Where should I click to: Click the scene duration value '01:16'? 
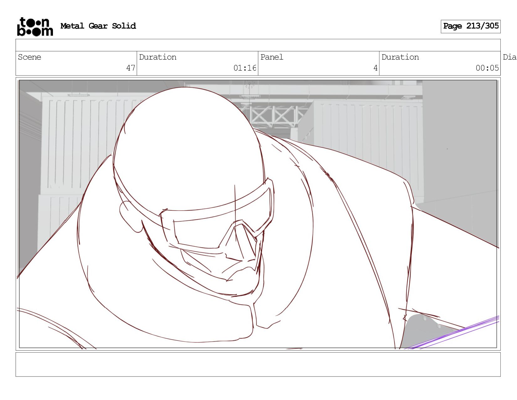245,68
